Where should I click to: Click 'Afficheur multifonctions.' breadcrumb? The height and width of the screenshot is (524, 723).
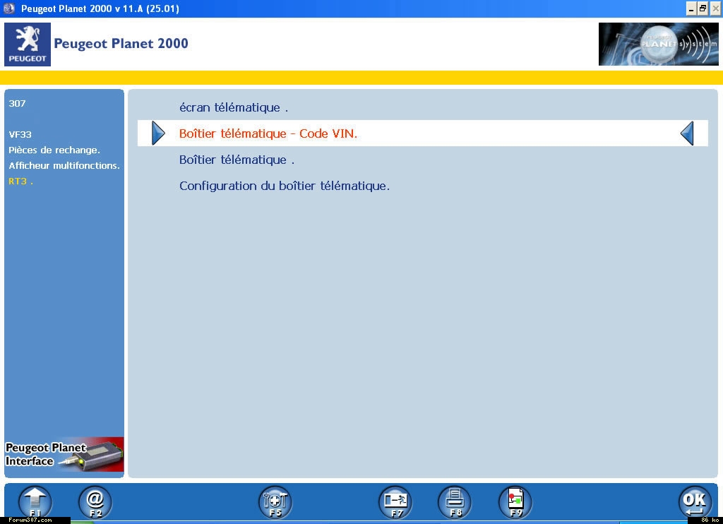64,165
